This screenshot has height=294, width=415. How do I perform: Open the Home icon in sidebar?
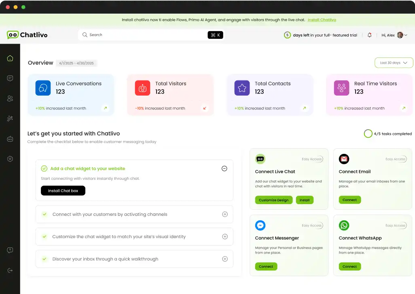[10, 58]
